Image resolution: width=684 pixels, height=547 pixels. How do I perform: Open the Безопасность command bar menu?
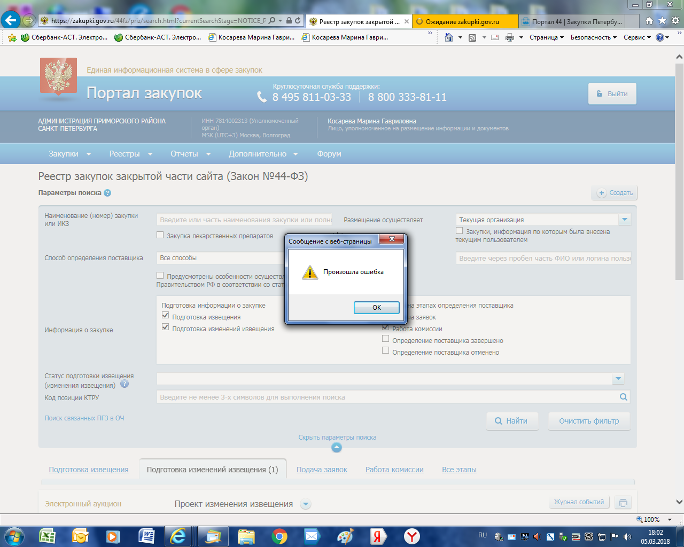(594, 37)
